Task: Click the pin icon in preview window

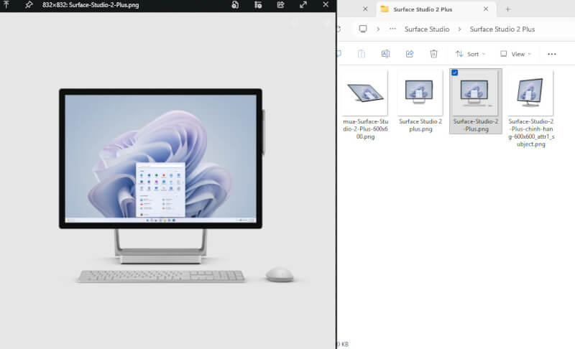Action: pyautogui.click(x=29, y=5)
